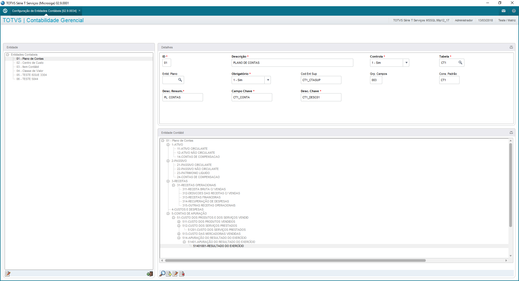Open the mail messages icon
Image resolution: width=519 pixels, height=281 pixels.
(x=504, y=11)
